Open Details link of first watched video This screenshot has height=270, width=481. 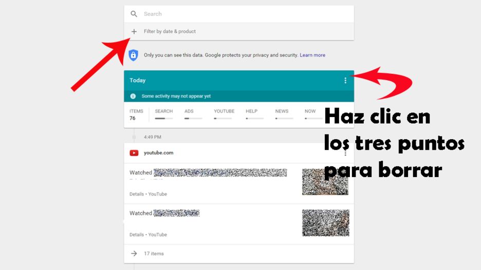[136, 194]
